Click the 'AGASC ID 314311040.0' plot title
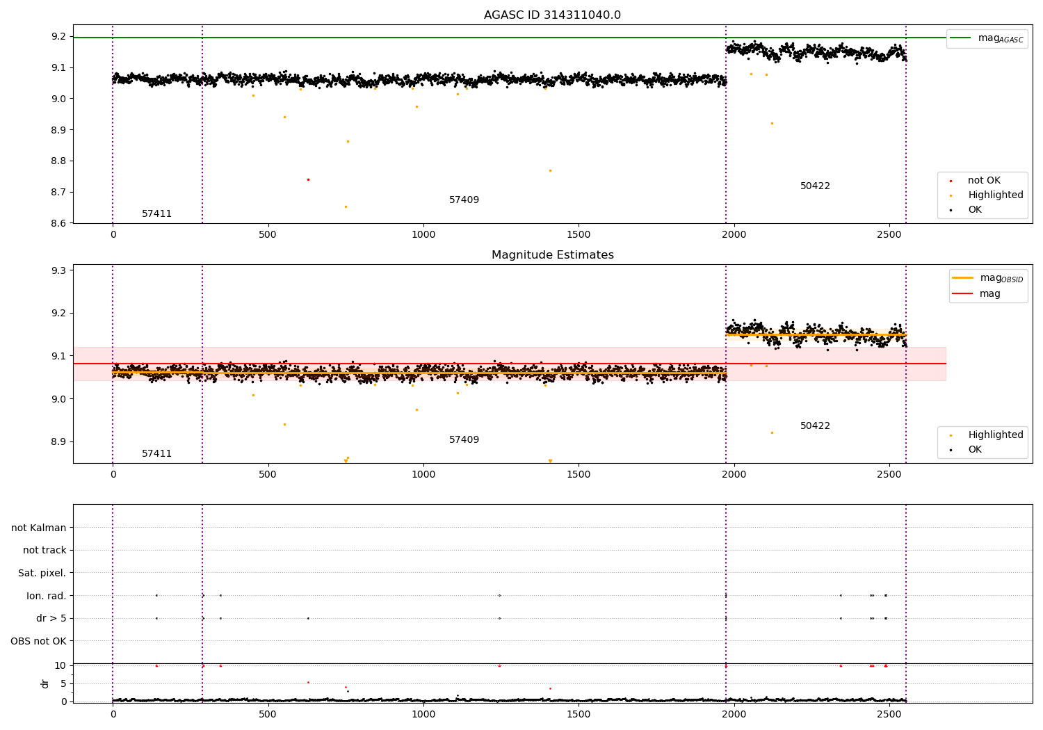This screenshot has width=1043, height=730. [552, 15]
